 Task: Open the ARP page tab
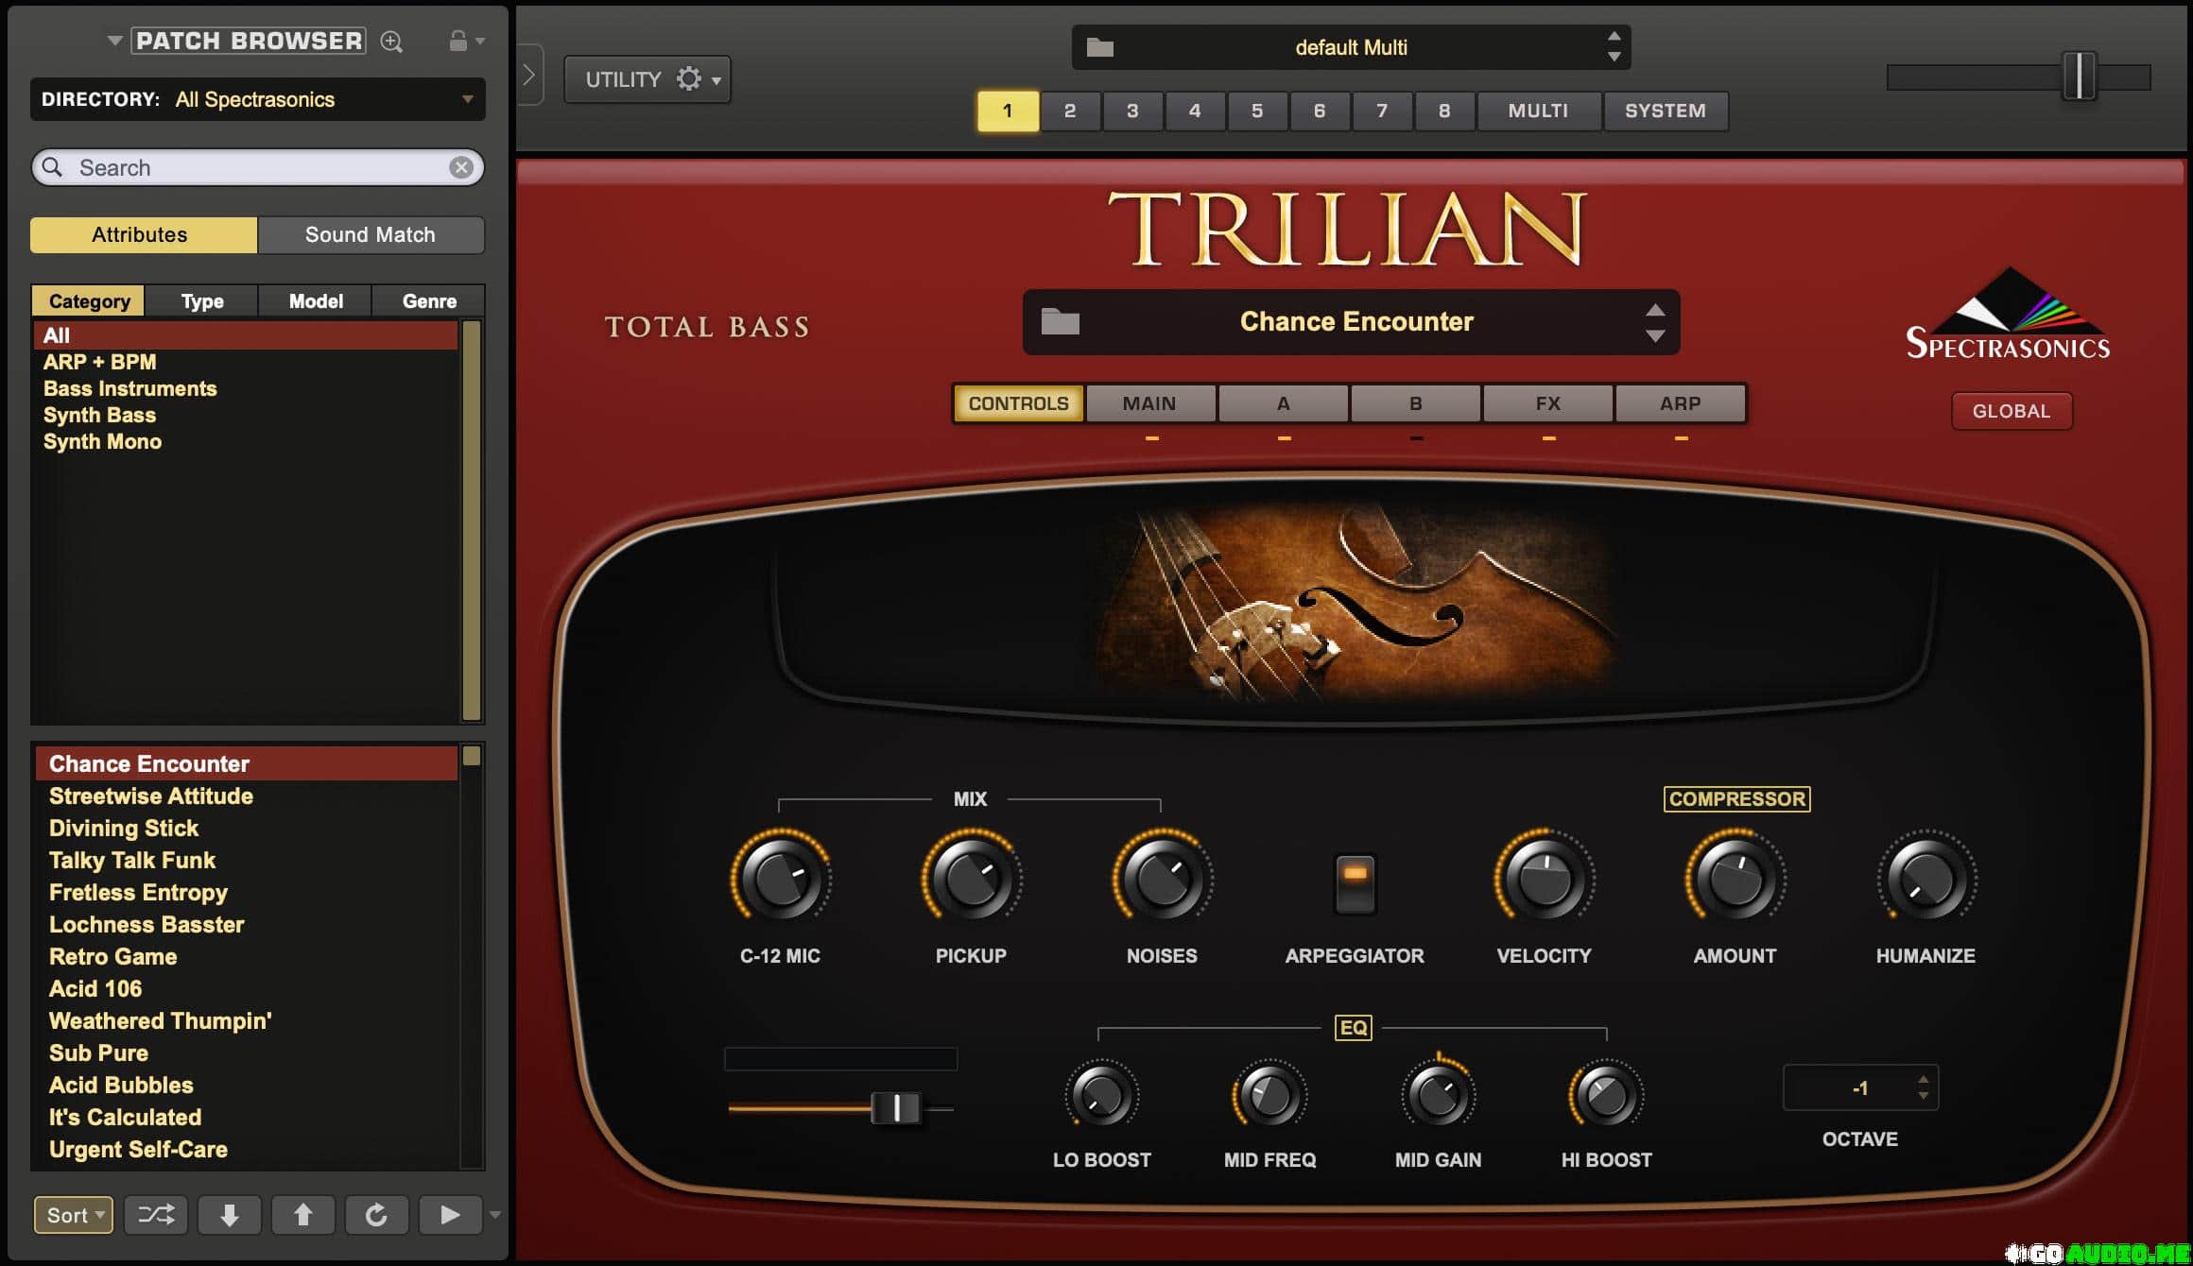[x=1680, y=403]
